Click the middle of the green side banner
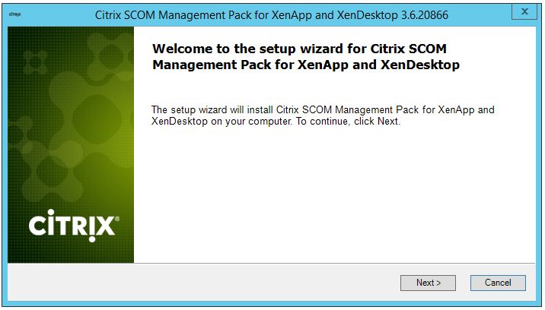Screen dimensions: 545x310 [71, 144]
